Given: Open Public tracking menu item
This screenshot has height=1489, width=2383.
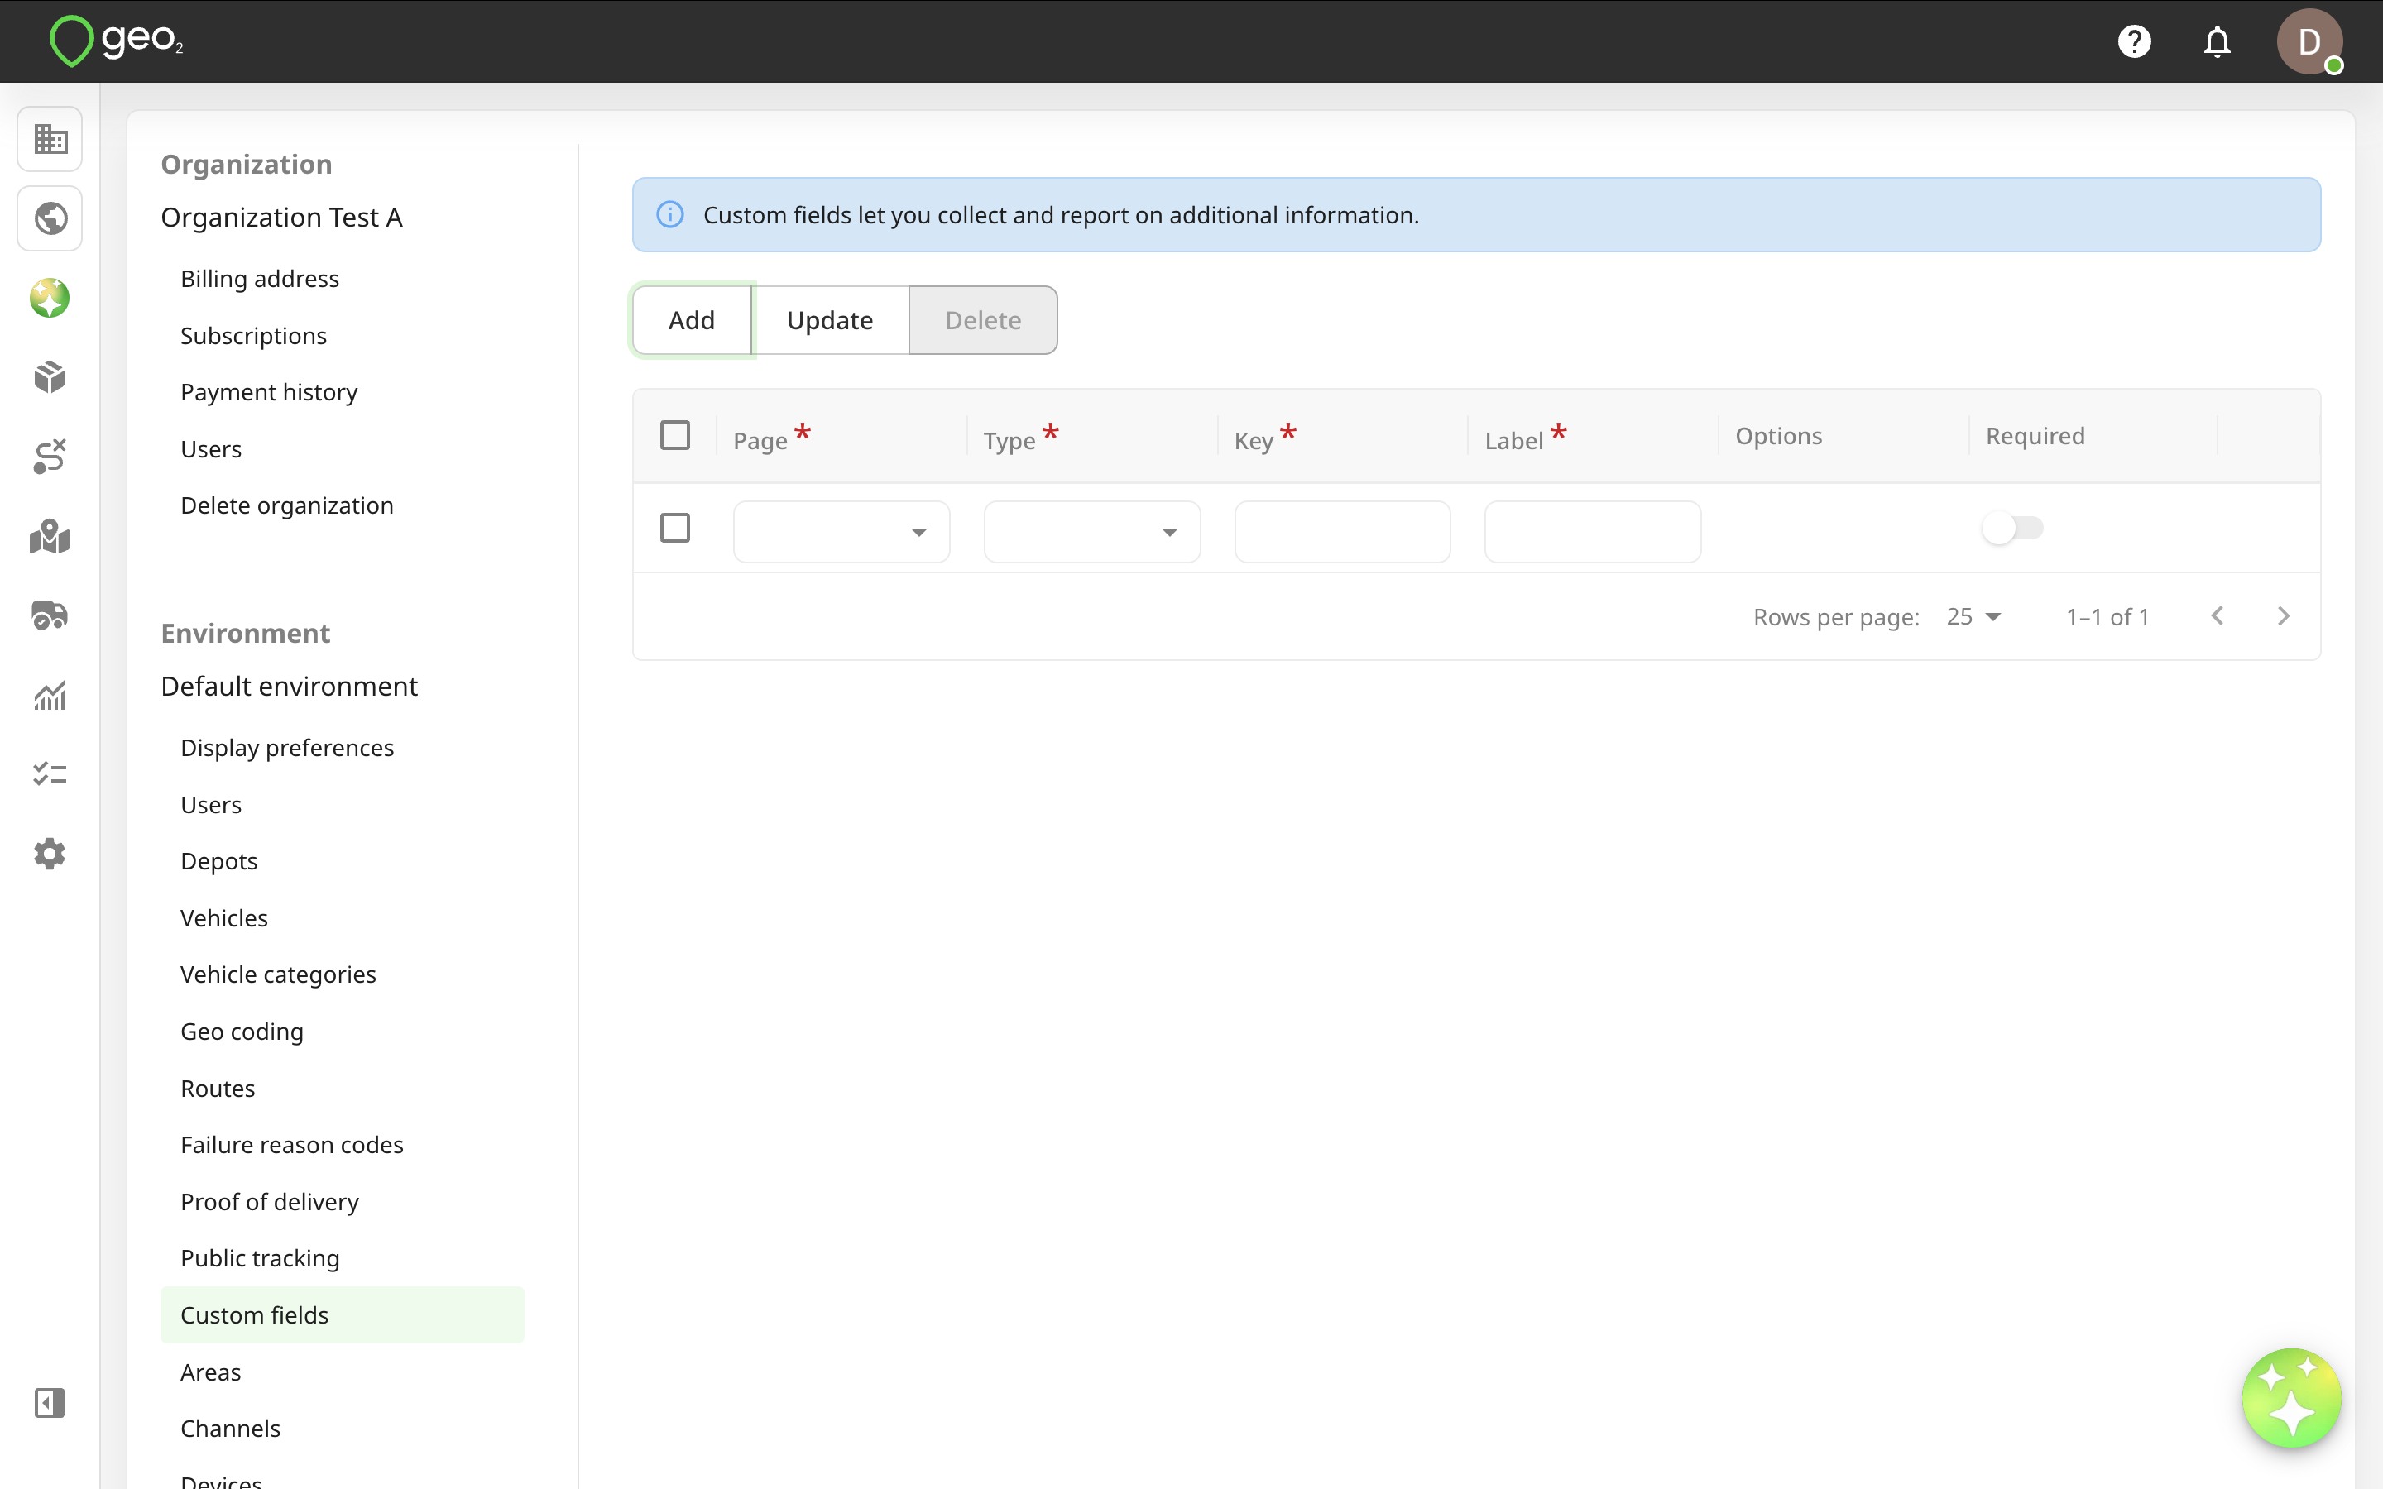Looking at the screenshot, I should [260, 1257].
